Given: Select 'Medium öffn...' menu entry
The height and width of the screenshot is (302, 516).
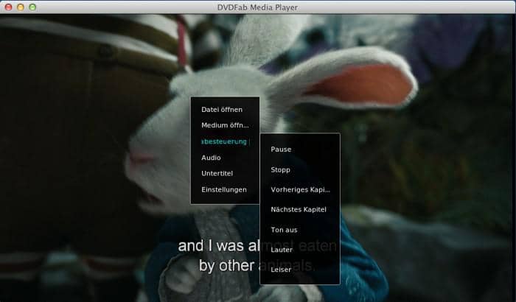Looking at the screenshot, I should [225, 125].
